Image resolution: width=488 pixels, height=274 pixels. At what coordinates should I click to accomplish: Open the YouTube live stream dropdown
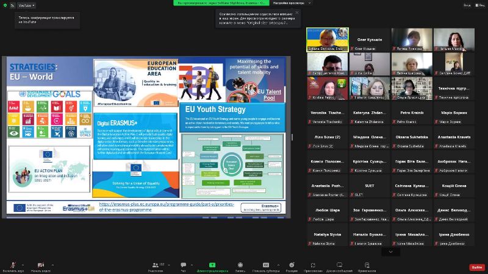[x=25, y=5]
